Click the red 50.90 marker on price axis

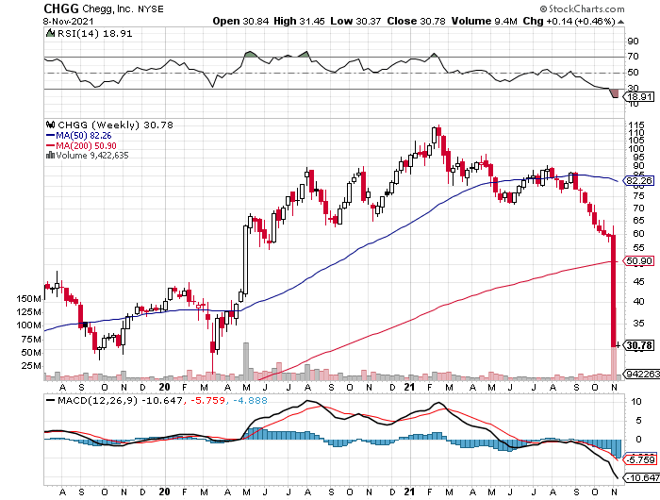pos(639,260)
